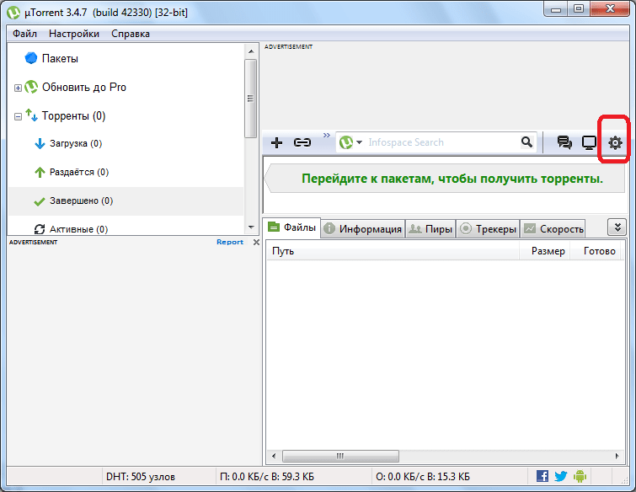Image resolution: width=636 pixels, height=492 pixels.
Task: Open preferences via the gear icon
Action: point(615,142)
